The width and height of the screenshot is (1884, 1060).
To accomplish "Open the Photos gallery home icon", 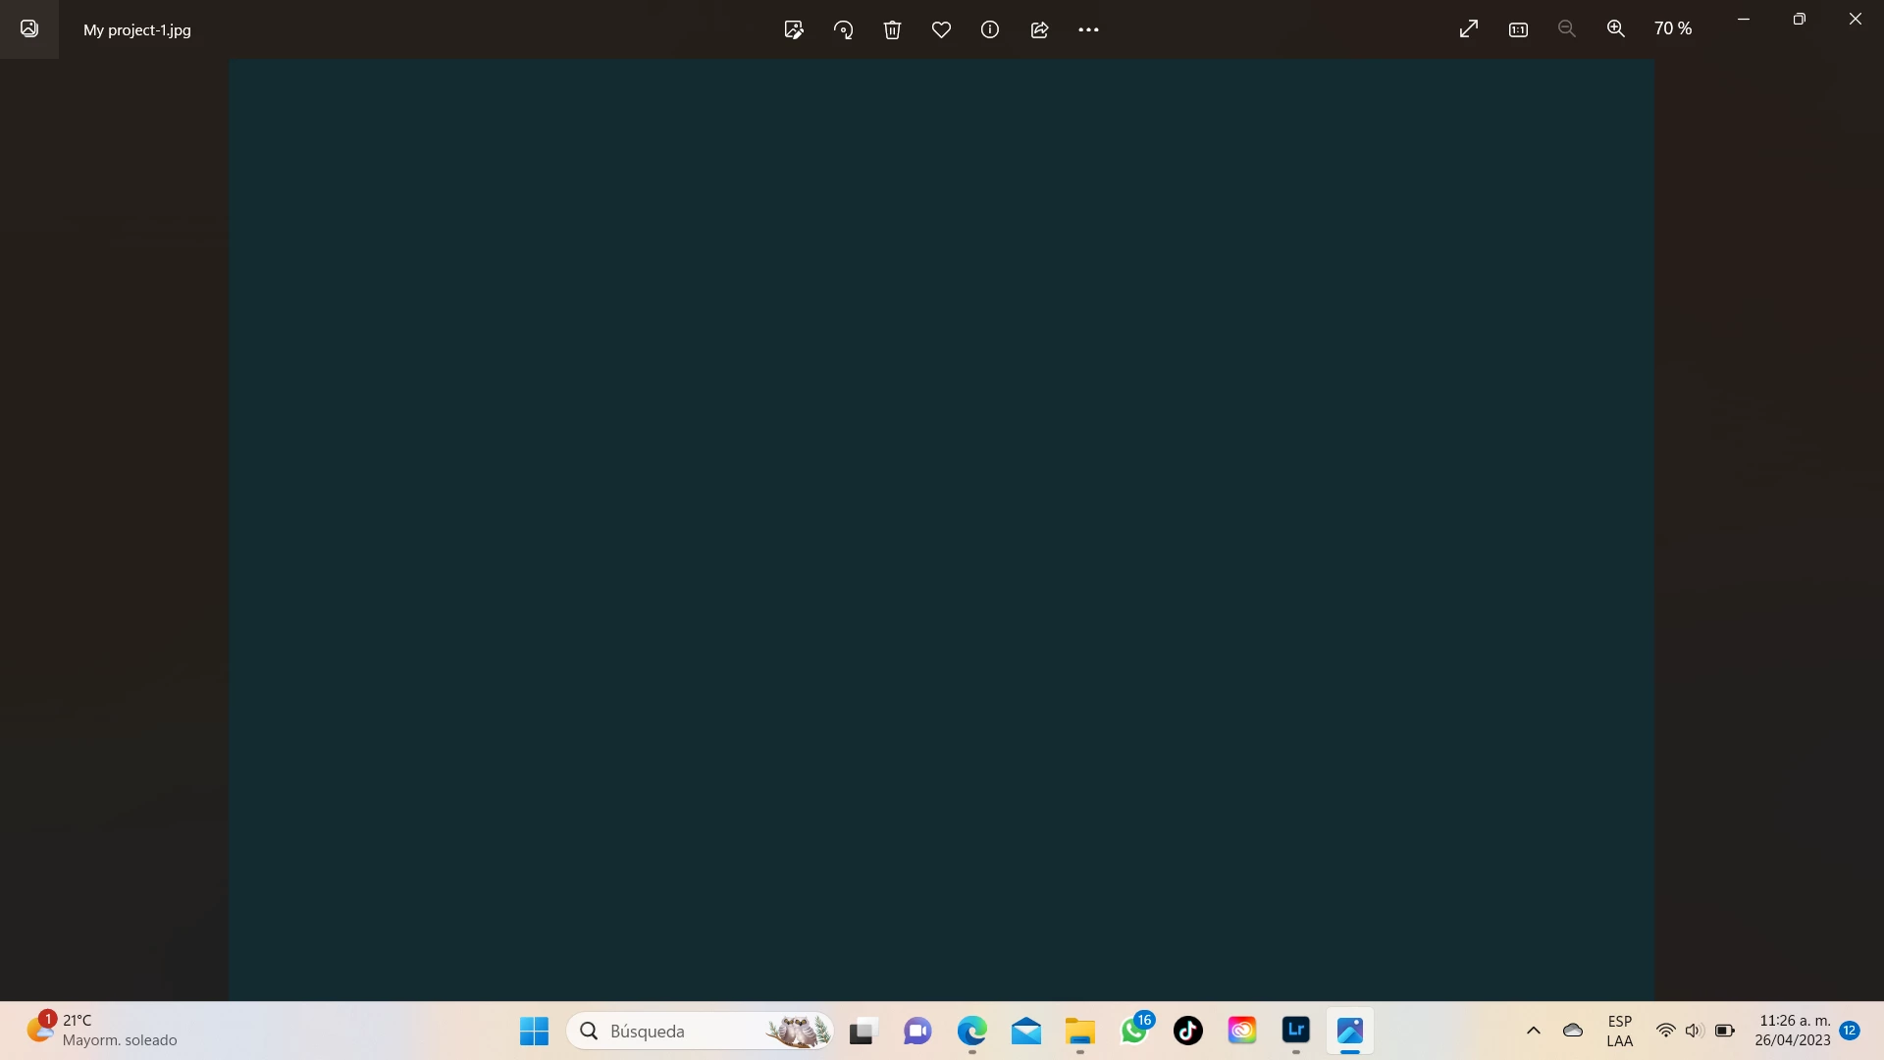I will pyautogui.click(x=29, y=29).
